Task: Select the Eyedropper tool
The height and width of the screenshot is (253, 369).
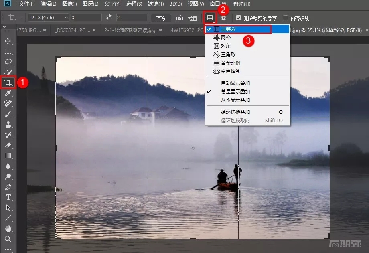Action: pyautogui.click(x=8, y=93)
